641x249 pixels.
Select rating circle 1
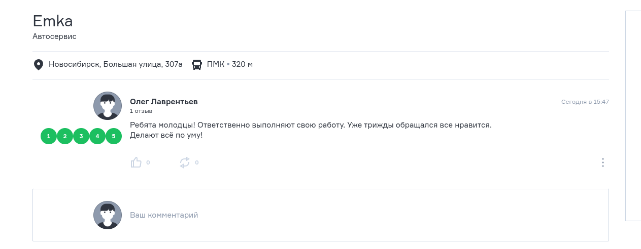coord(49,136)
